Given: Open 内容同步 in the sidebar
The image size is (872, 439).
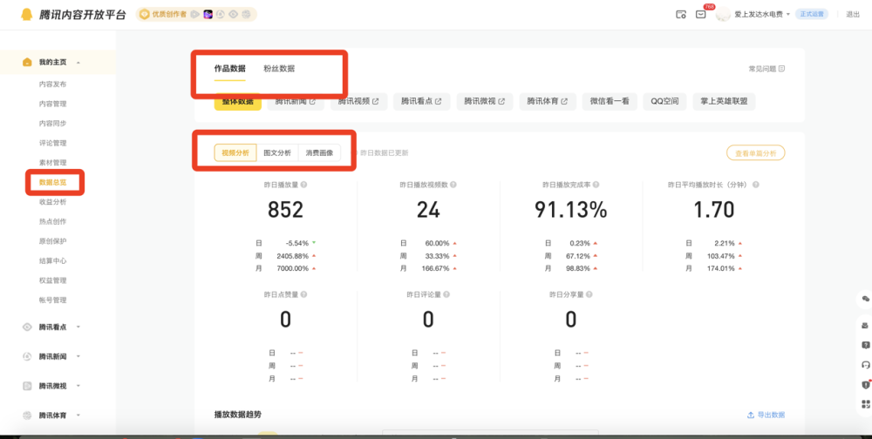Looking at the screenshot, I should click(53, 124).
